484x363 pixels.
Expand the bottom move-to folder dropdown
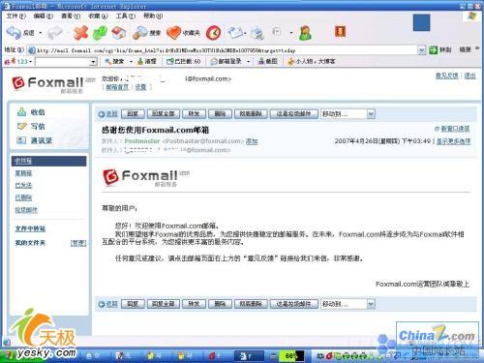pos(371,304)
